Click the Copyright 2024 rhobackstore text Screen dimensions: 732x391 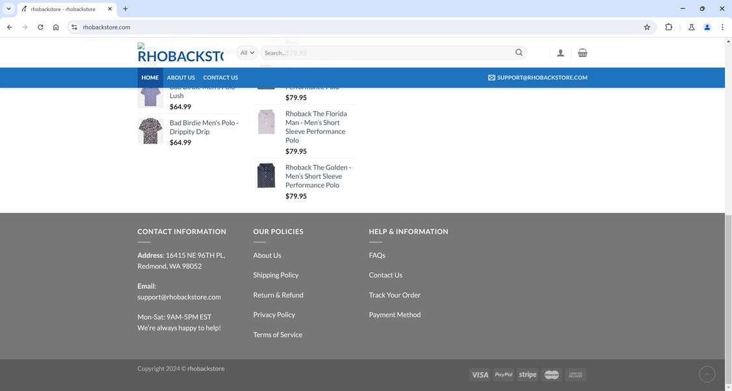[x=181, y=369]
